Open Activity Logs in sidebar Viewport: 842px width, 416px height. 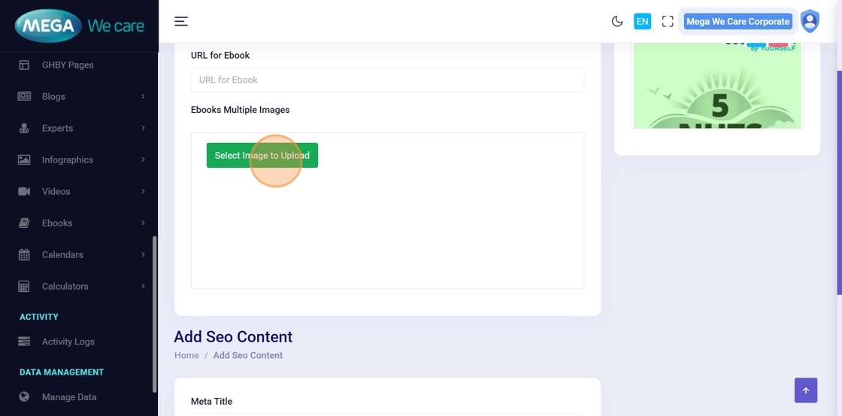point(68,342)
